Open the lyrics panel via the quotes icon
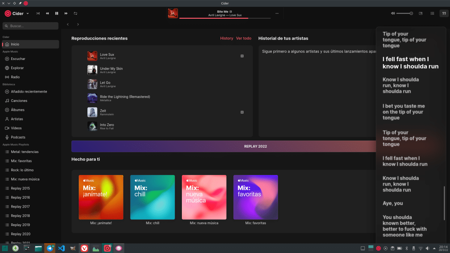Viewport: 450px width, 253px height. click(444, 13)
